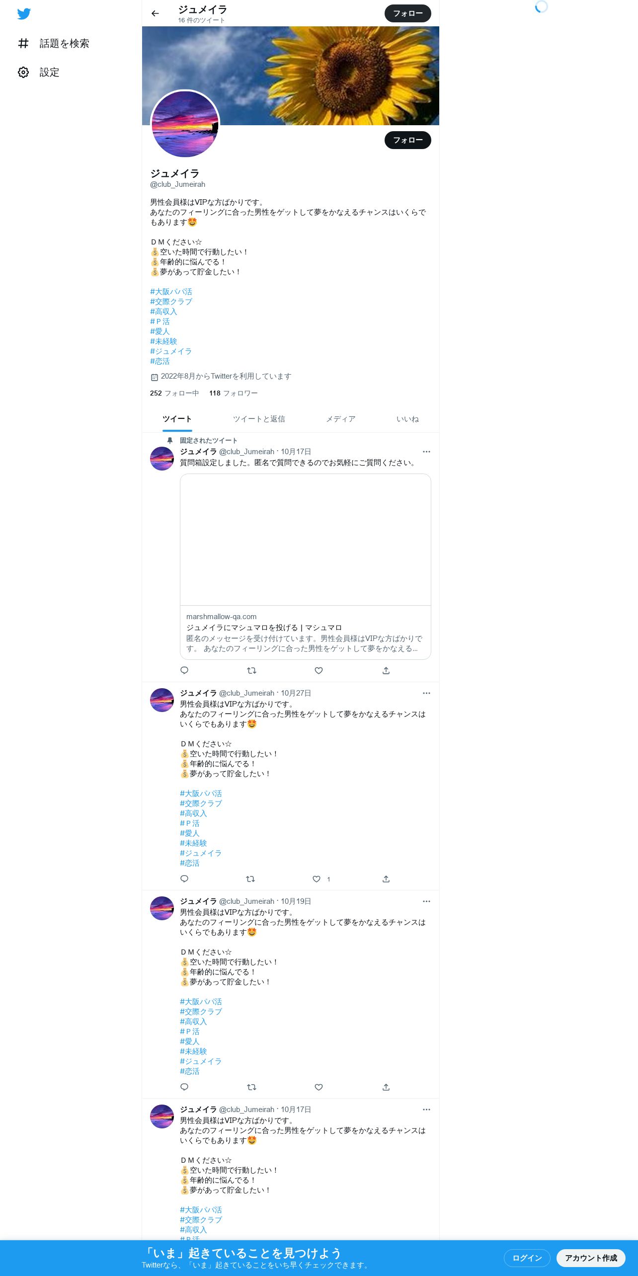Open more options on October 27 tweet
Viewport: 638px width, 1276px height.
pyautogui.click(x=426, y=693)
